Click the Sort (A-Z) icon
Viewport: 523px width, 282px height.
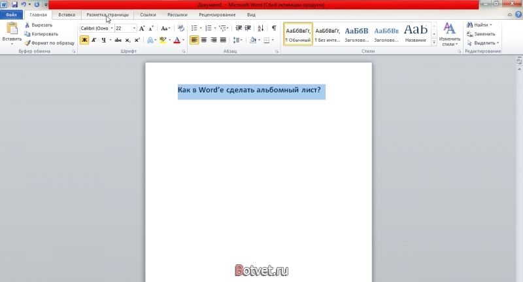261,28
